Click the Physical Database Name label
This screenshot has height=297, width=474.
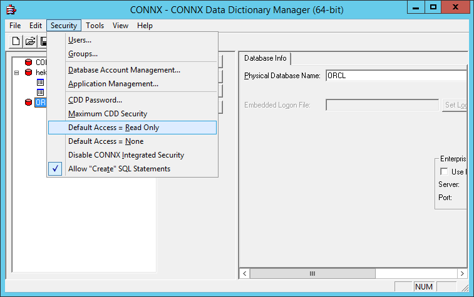282,76
